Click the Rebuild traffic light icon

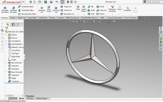coord(68,2)
